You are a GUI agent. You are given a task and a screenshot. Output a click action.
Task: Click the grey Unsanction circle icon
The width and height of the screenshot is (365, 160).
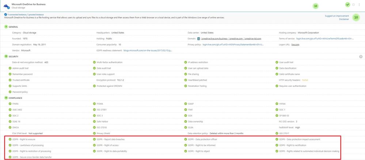(353, 4)
